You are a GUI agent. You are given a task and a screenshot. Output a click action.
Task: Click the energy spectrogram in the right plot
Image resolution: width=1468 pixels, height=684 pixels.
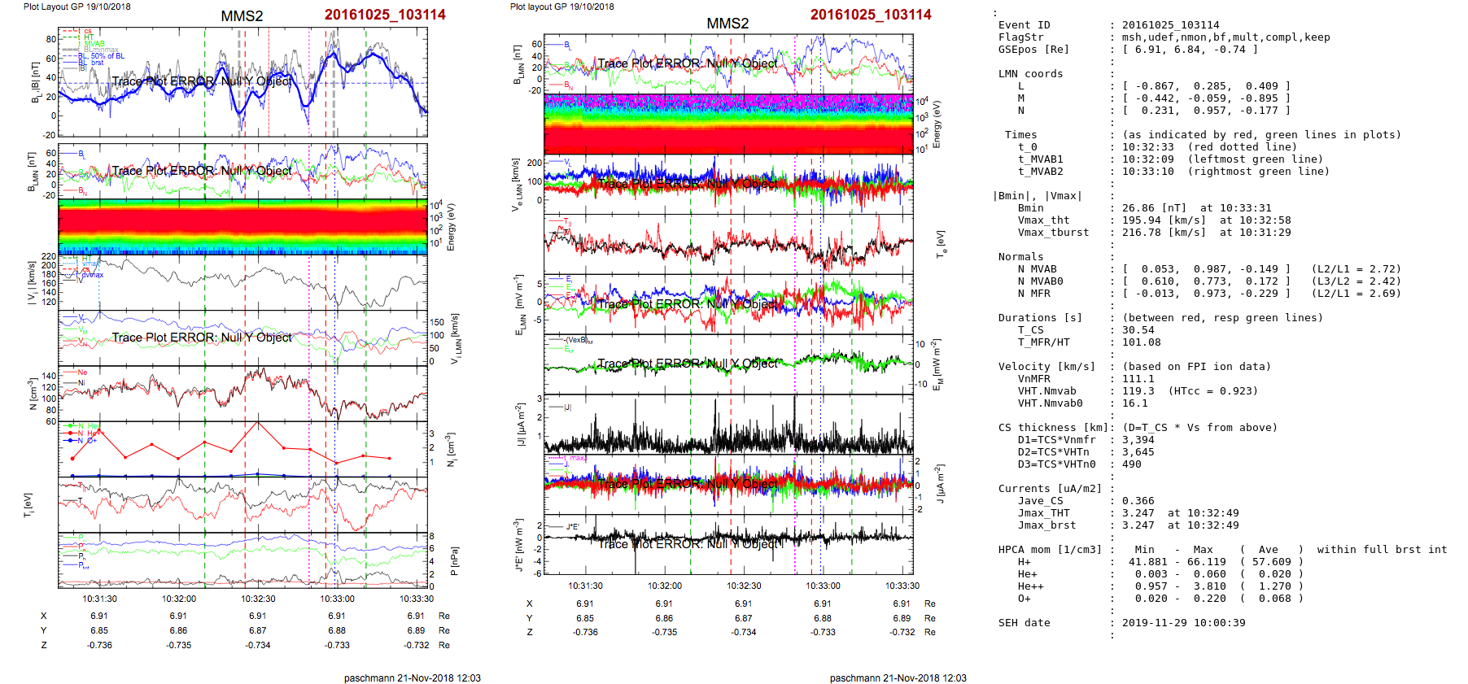pos(728,124)
